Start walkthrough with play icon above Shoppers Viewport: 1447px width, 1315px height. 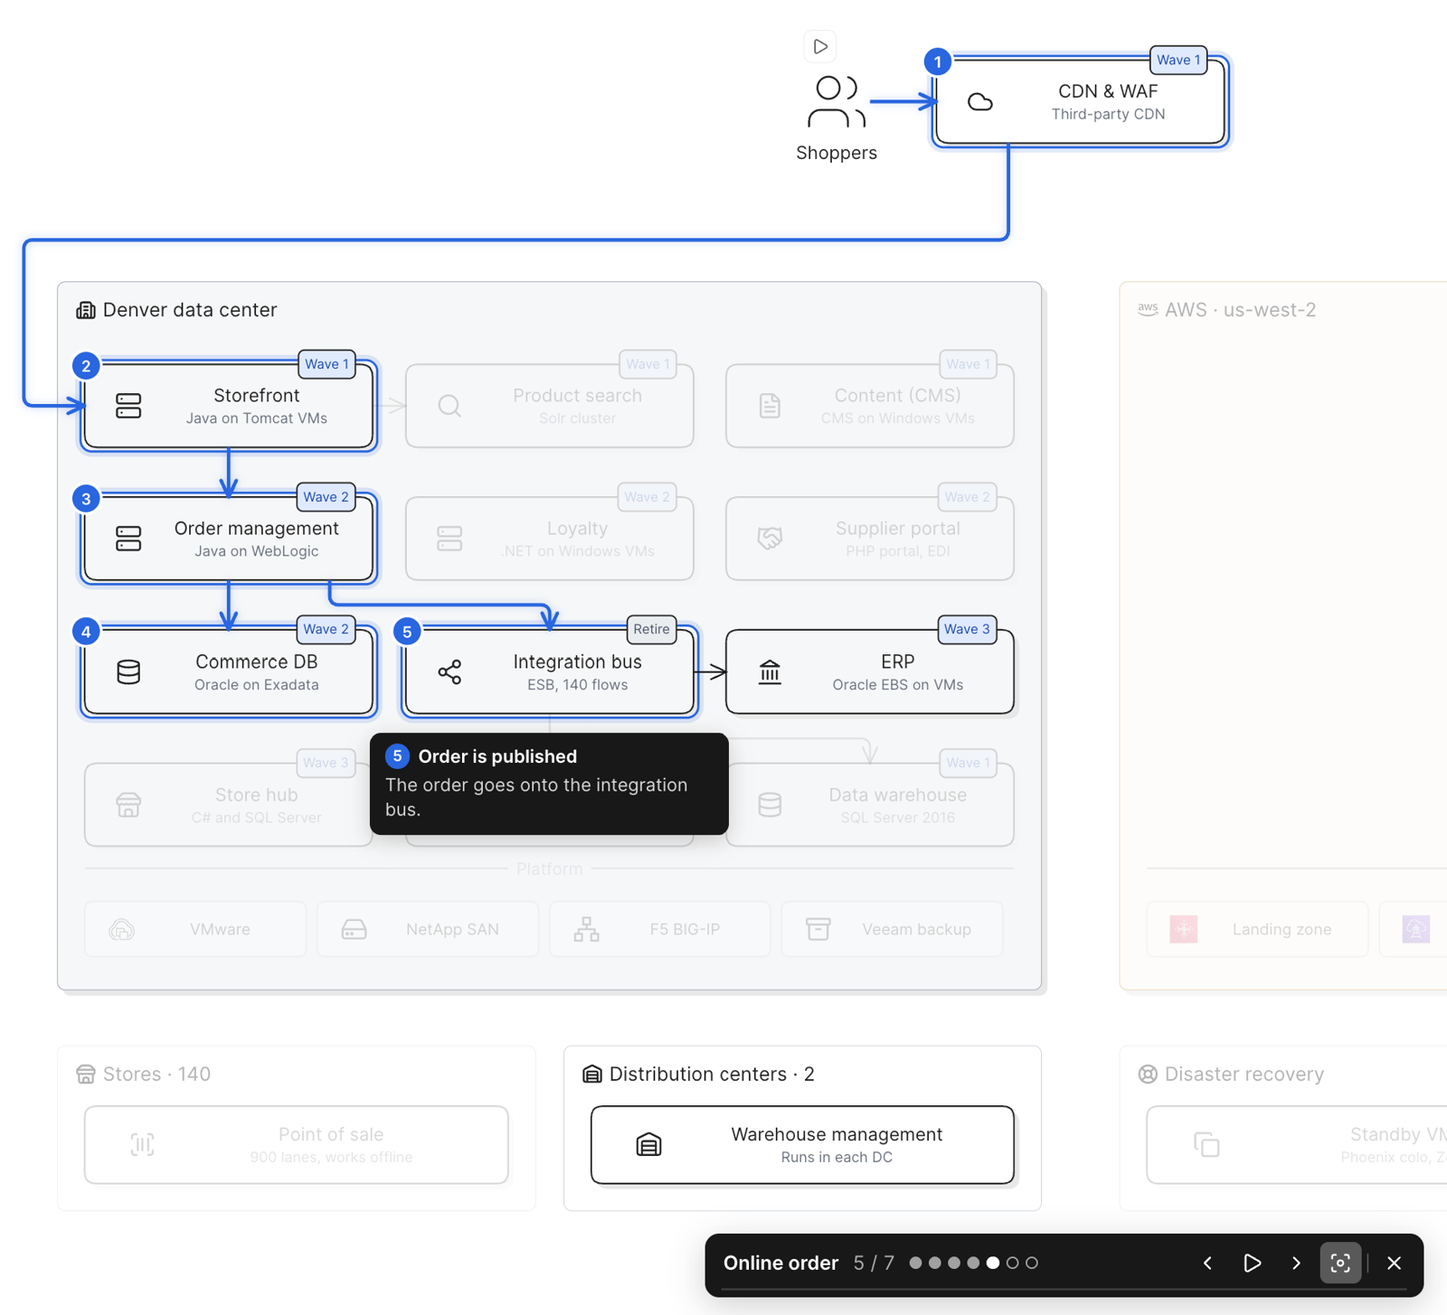coord(820,46)
